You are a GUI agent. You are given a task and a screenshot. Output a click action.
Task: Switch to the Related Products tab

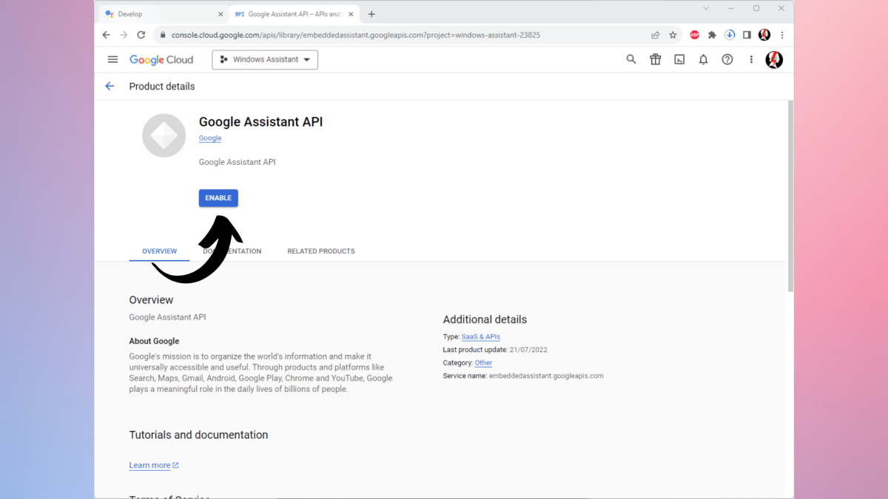321,251
